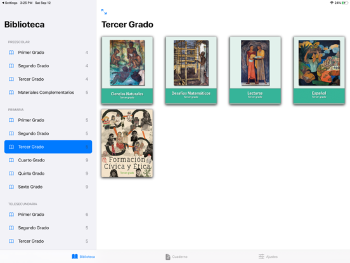
Task: Click book icon of Primaria Segundo Grado
Action: (x=11, y=133)
